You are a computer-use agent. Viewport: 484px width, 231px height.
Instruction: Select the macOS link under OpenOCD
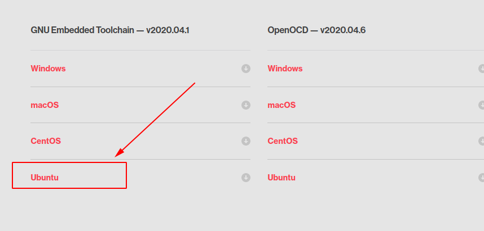coord(281,105)
